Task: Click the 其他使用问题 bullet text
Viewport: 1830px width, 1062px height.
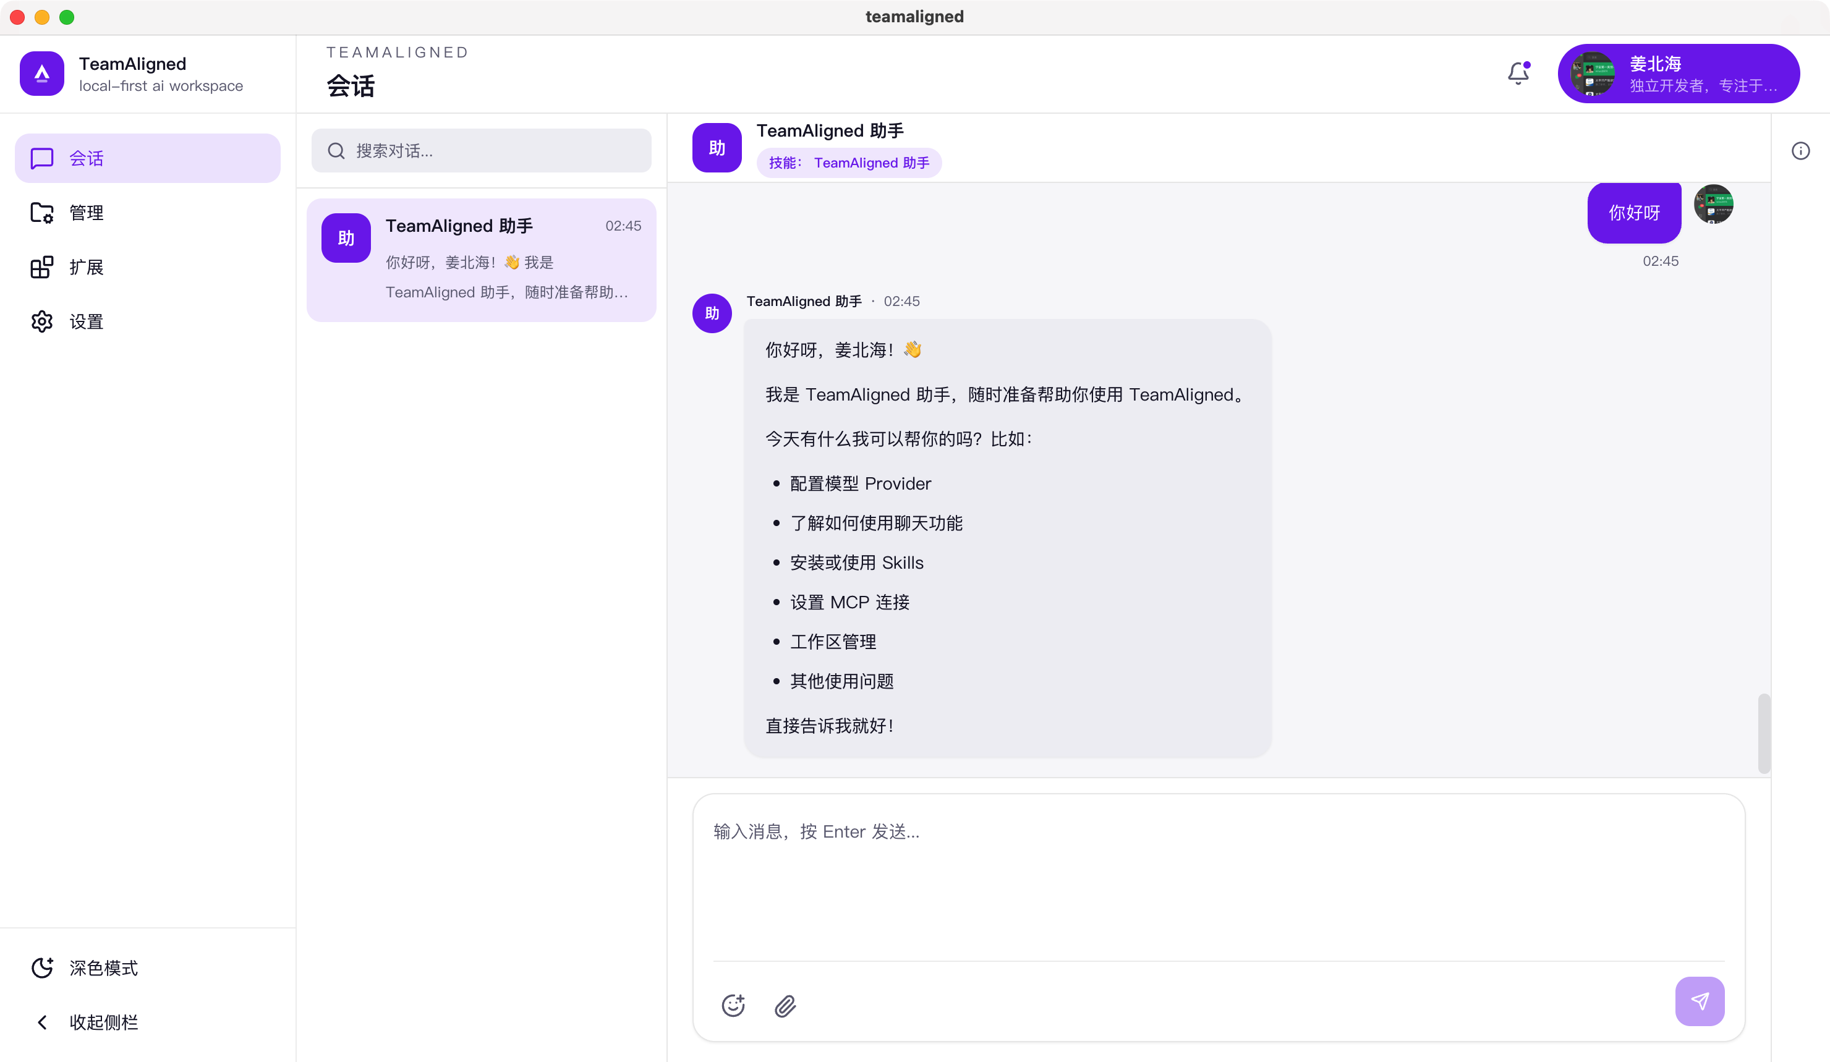Action: tap(841, 681)
